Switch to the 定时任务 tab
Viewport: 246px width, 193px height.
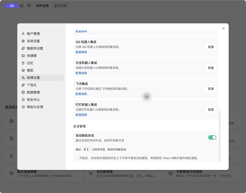coord(42,6)
